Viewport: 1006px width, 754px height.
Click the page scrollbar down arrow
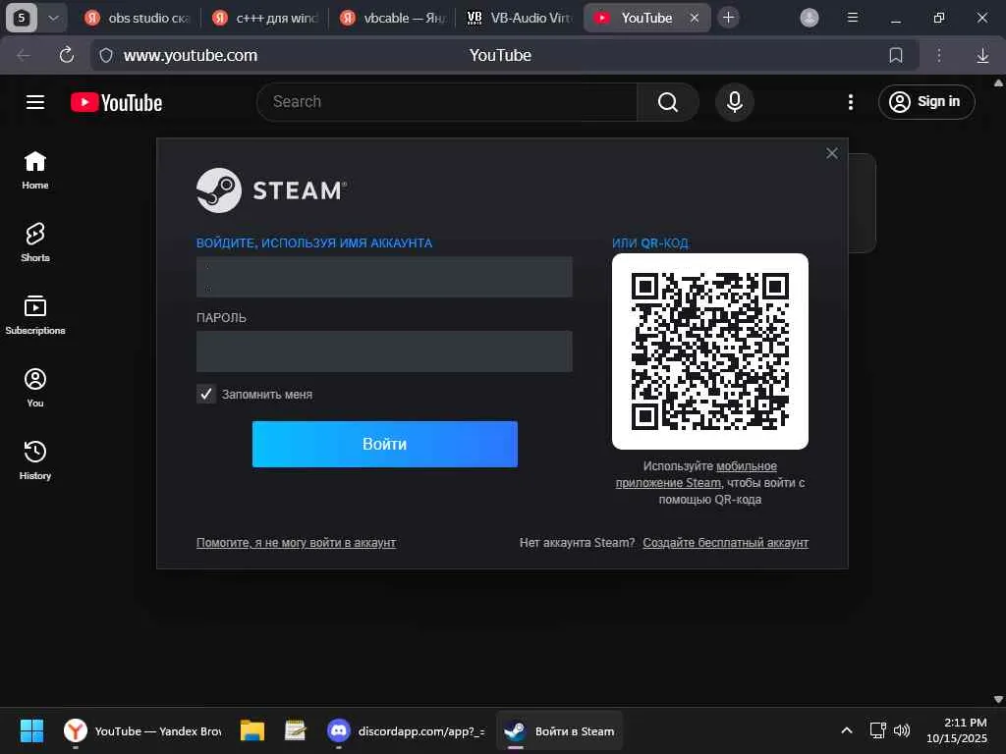tap(998, 699)
